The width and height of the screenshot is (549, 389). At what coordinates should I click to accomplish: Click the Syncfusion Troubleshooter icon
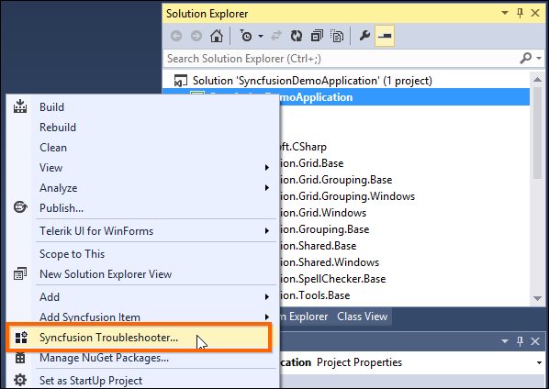(21, 338)
